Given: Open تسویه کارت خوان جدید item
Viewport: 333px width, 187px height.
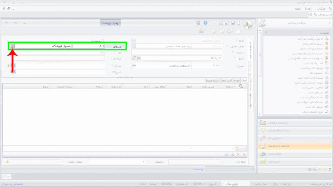Looking at the screenshot, I should [310, 78].
